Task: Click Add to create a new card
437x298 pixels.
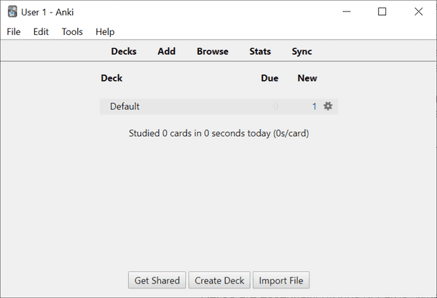Action: click(167, 52)
